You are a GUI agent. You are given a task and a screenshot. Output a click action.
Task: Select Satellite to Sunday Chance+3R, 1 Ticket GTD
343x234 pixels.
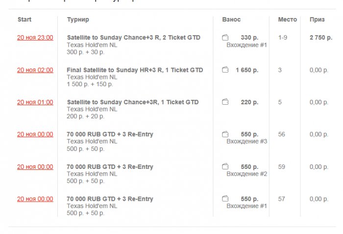coord(133,102)
